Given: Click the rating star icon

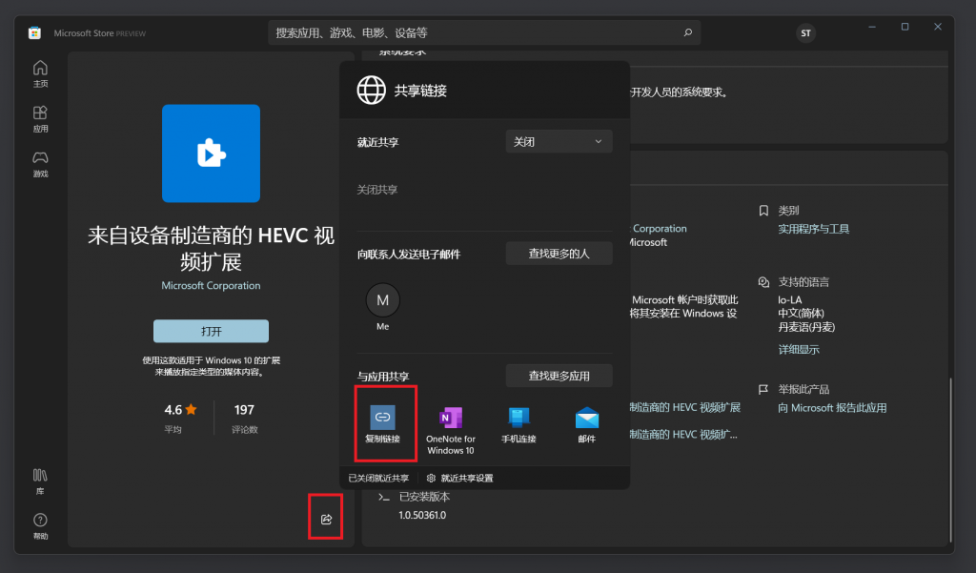Looking at the screenshot, I should 191,409.
